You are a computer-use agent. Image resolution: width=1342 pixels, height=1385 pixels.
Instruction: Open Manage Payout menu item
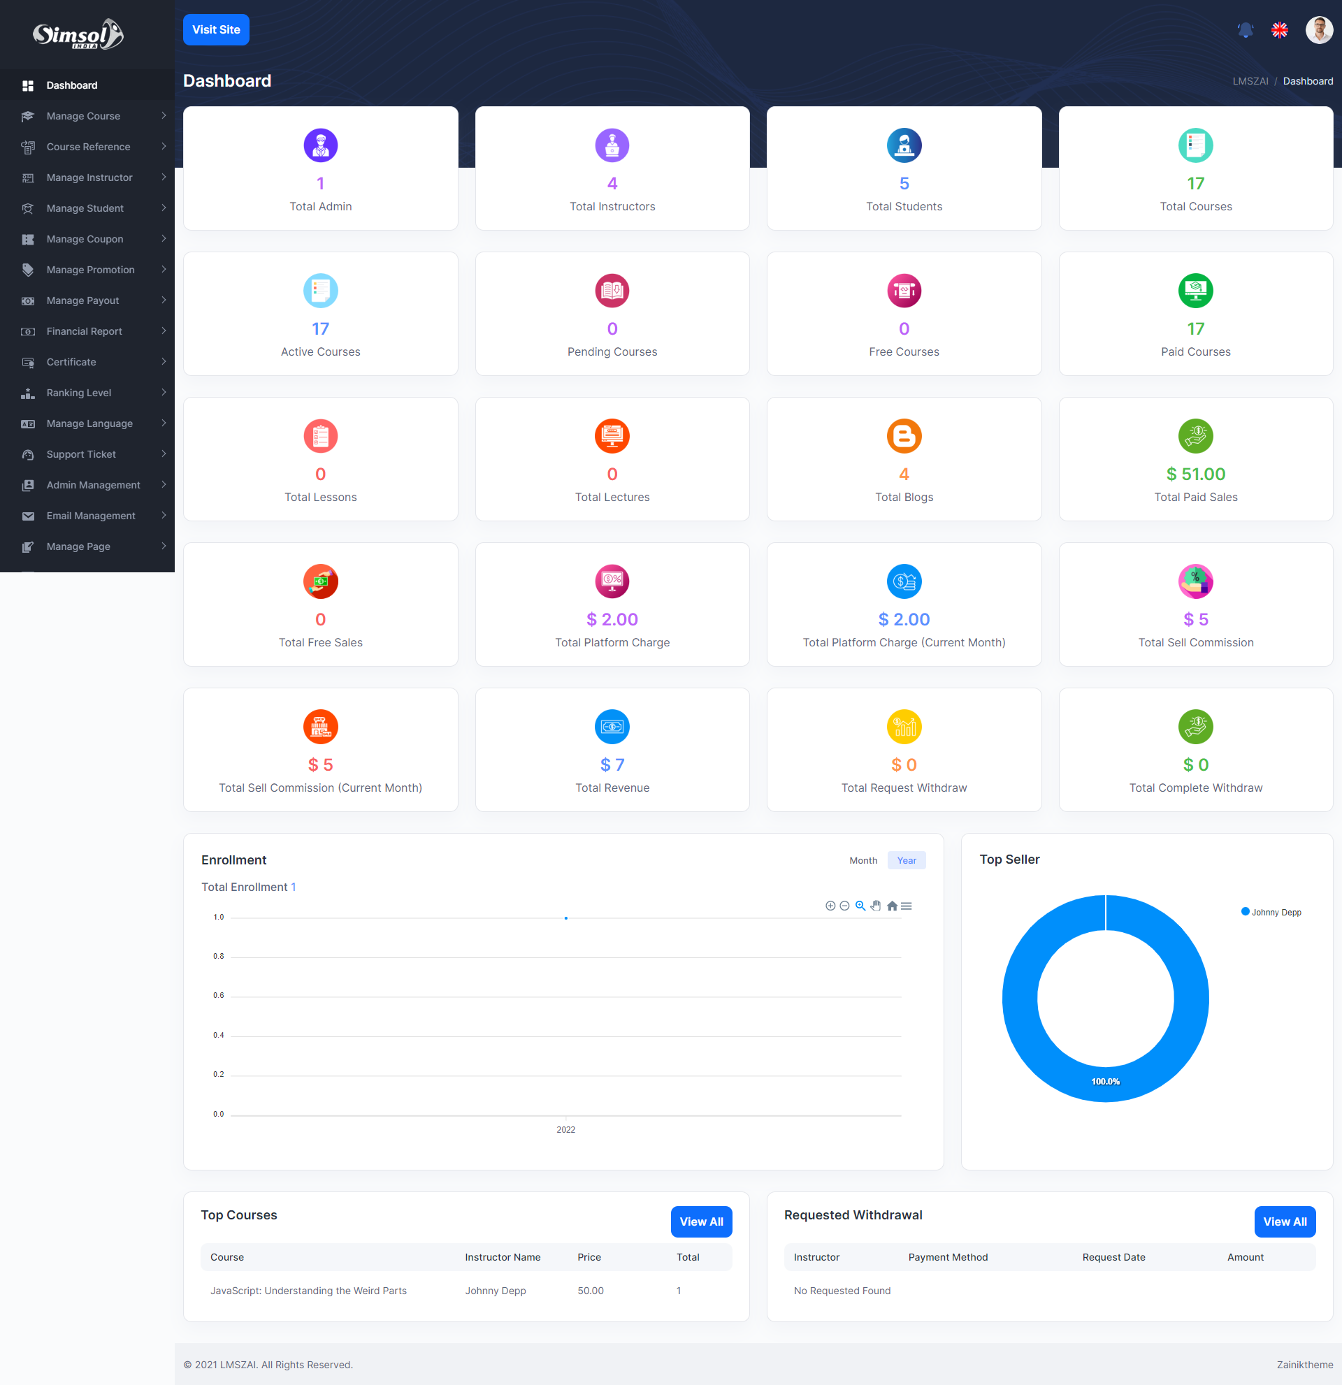click(x=82, y=300)
